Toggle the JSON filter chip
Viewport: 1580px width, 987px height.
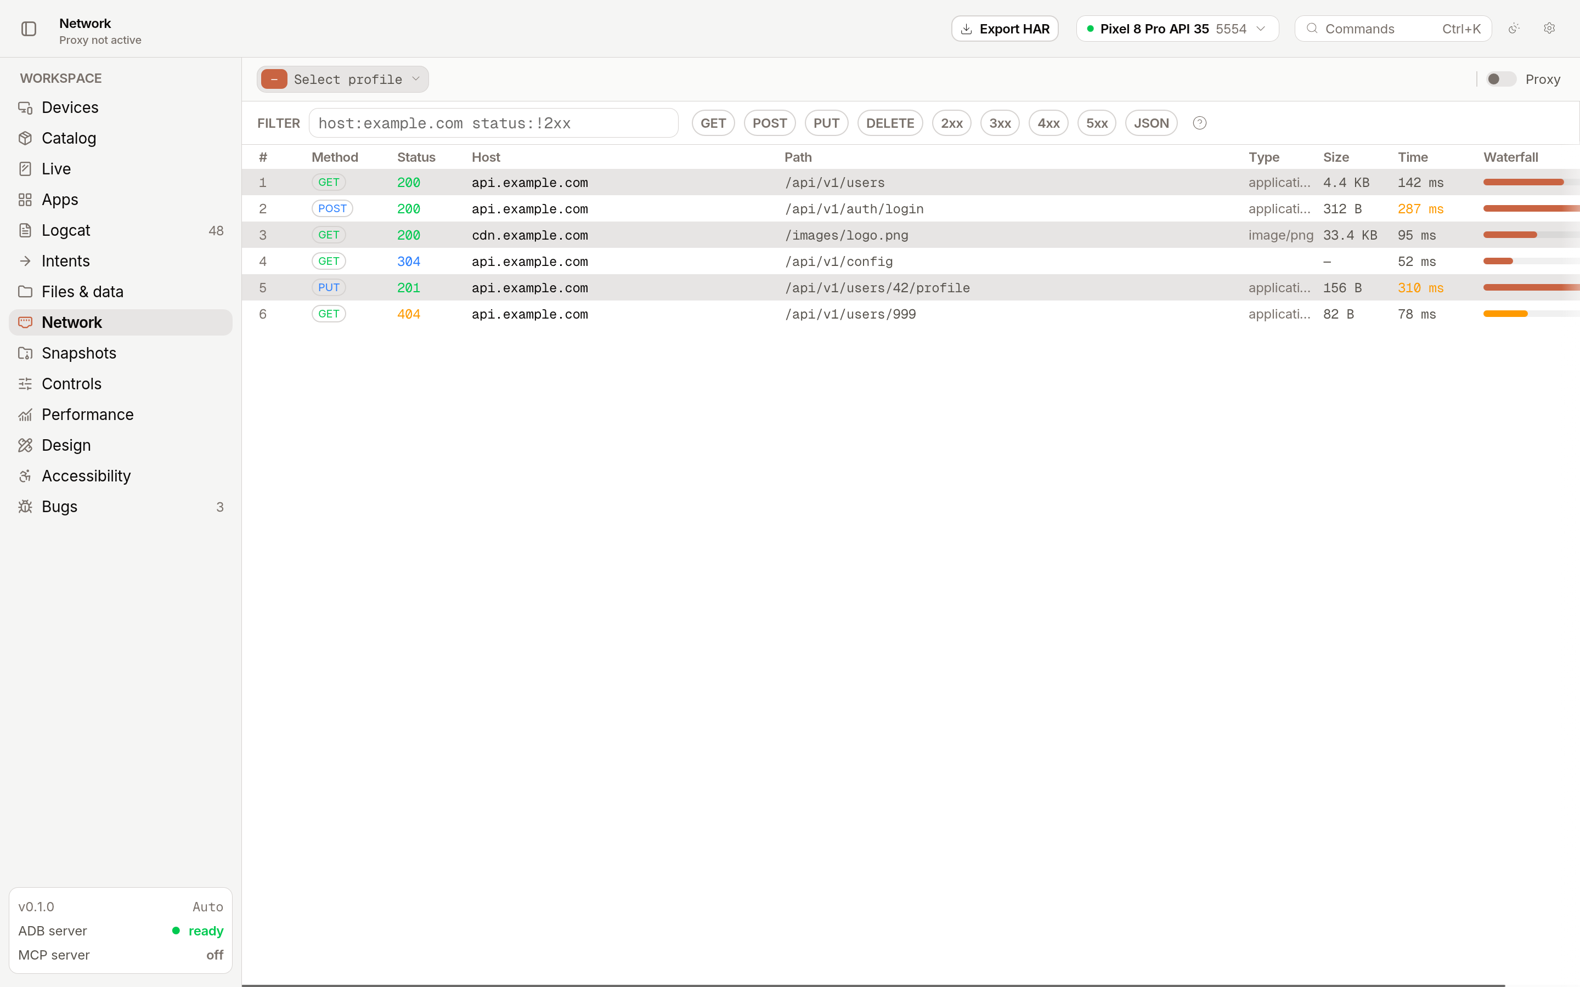(1151, 123)
